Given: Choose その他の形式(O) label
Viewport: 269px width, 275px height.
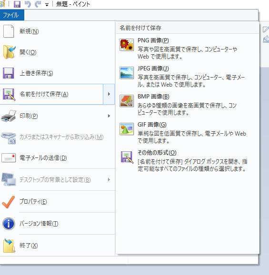Looking at the screenshot, I should [157, 153].
